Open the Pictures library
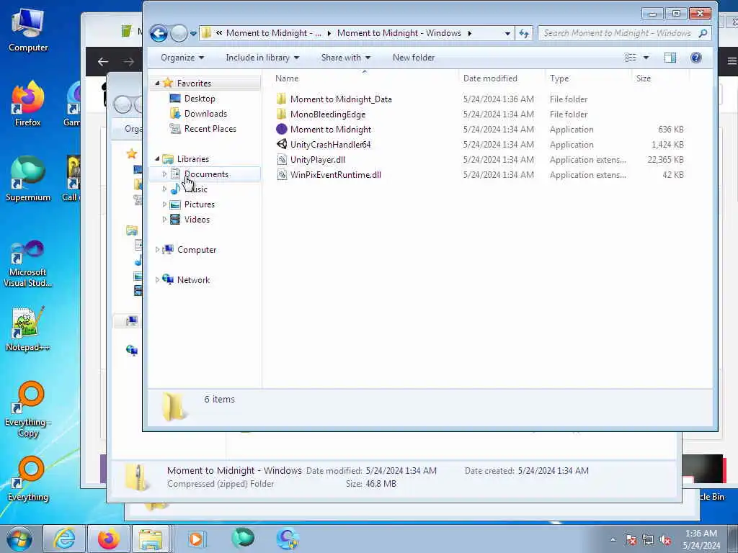The image size is (738, 553). click(x=199, y=204)
